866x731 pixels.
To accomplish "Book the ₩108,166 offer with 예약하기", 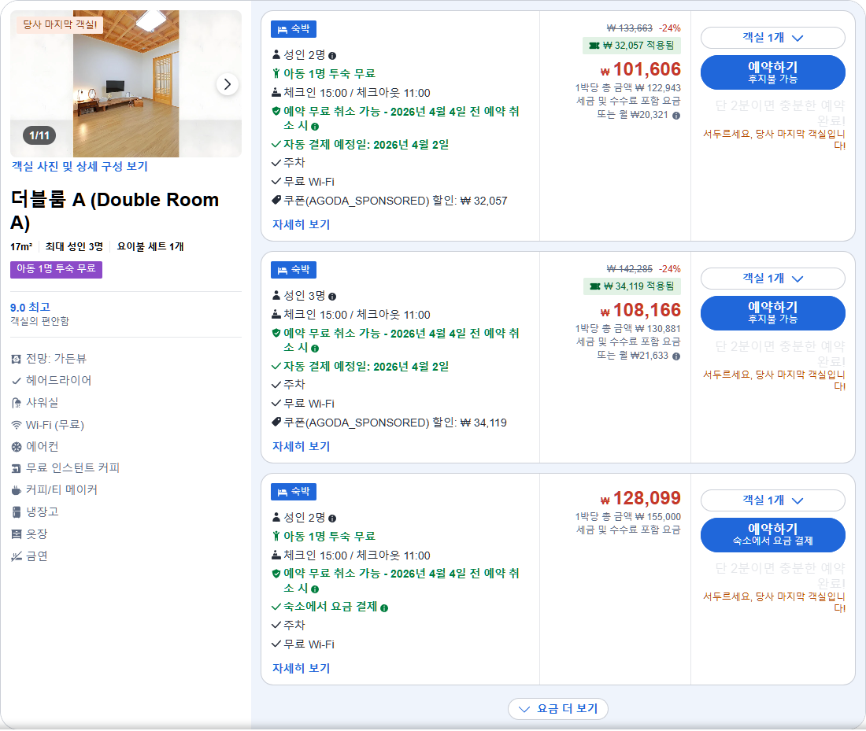I will point(772,313).
